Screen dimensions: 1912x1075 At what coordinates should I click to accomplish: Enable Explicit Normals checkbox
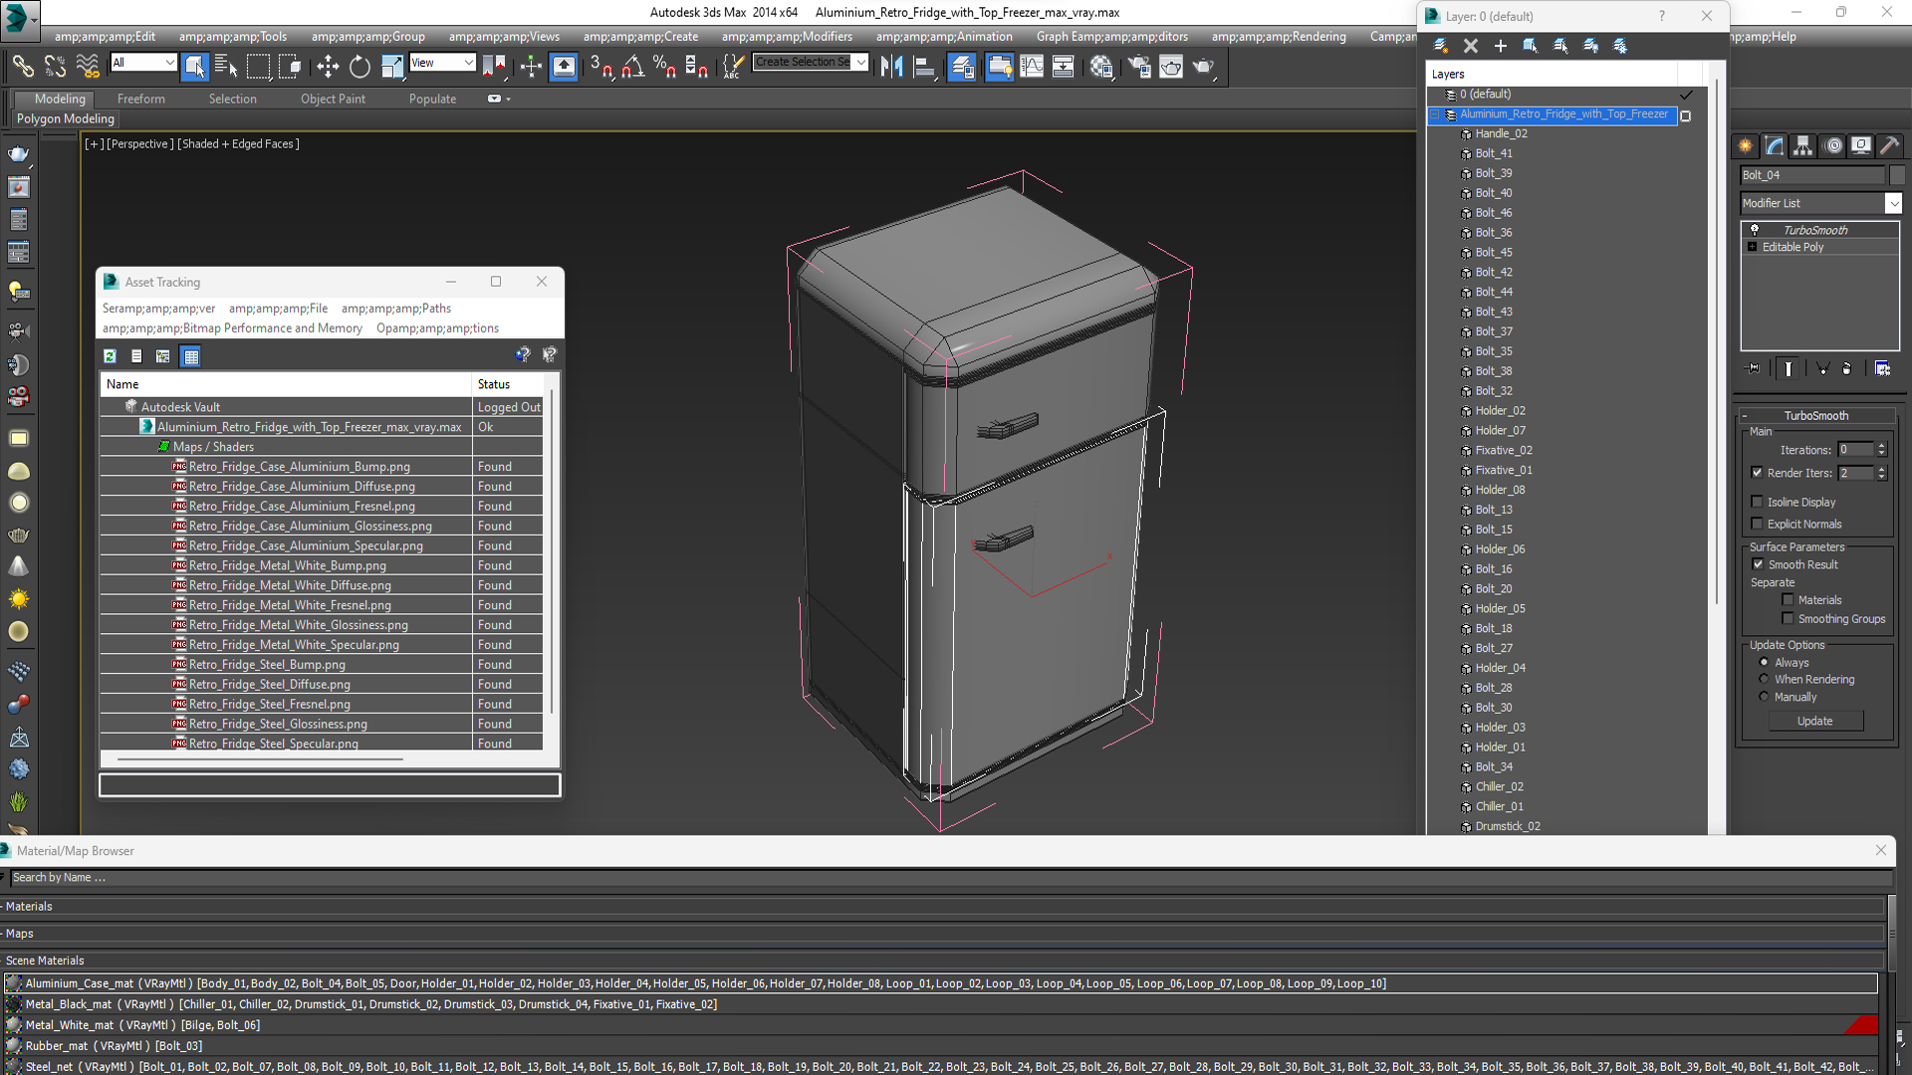pyautogui.click(x=1757, y=524)
